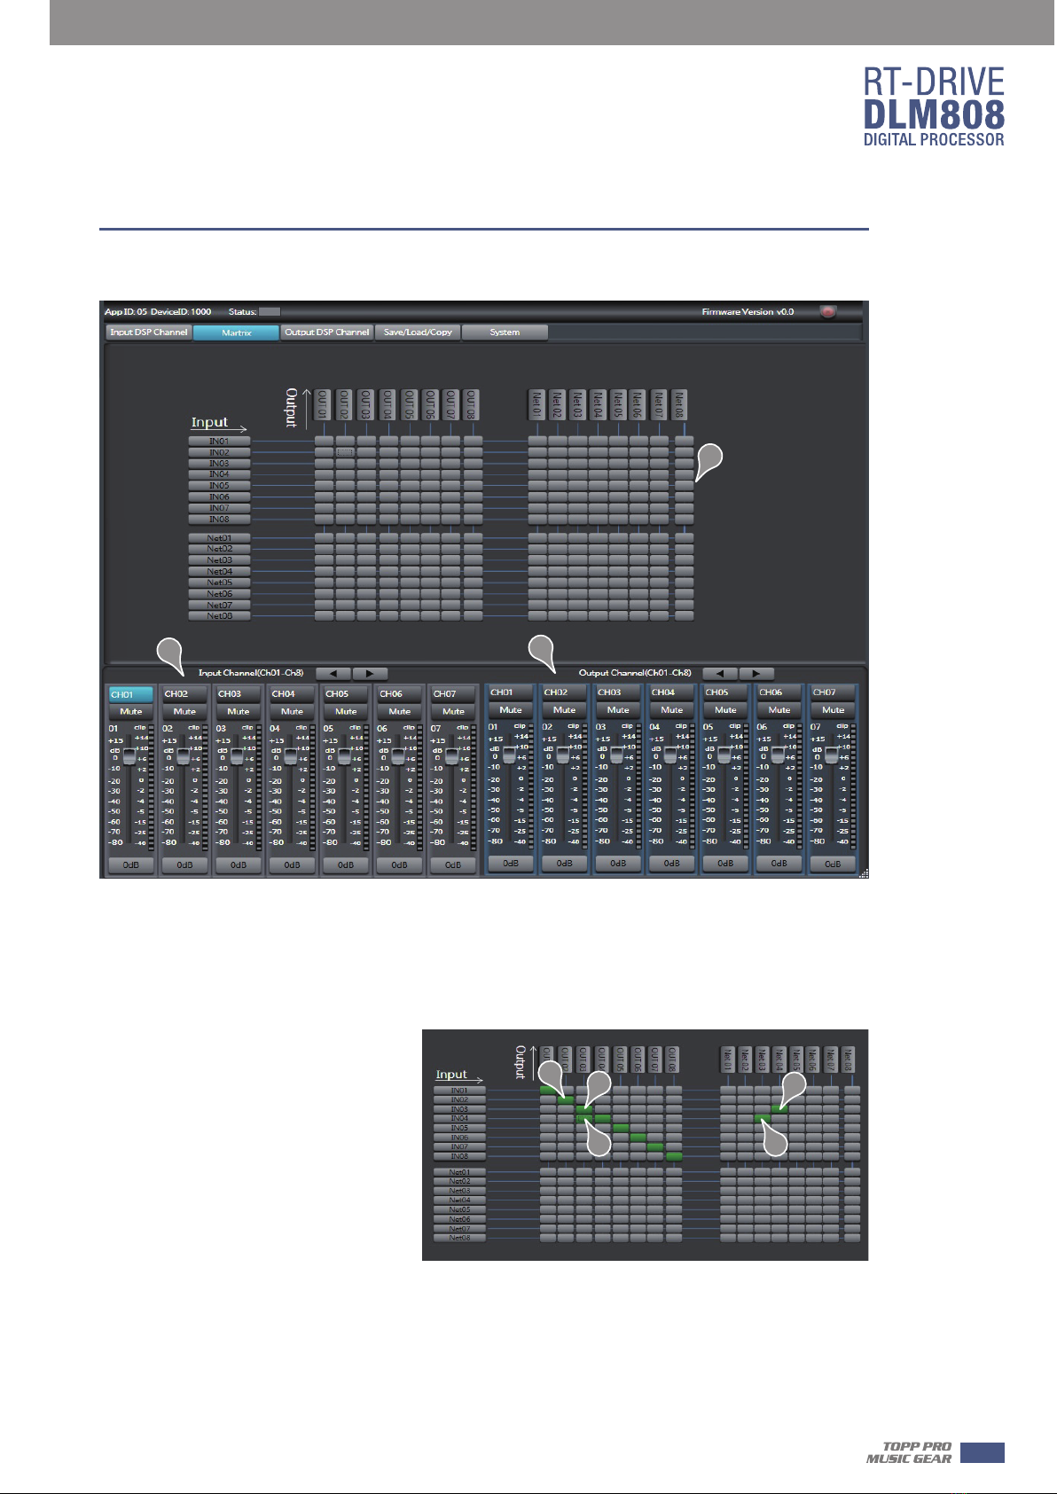Mute input channel CH02

[x=184, y=711]
